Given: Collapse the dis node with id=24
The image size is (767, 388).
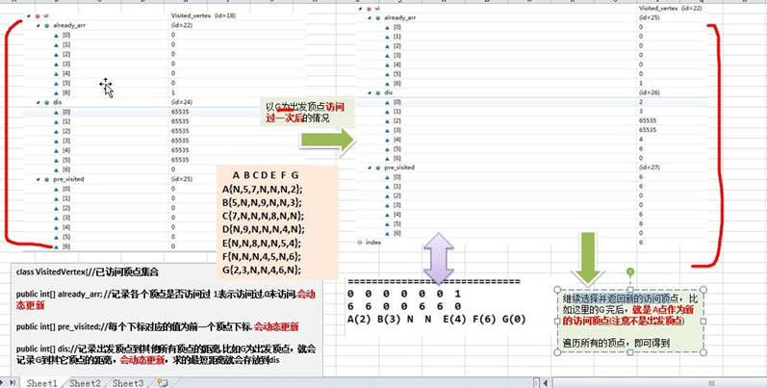Looking at the screenshot, I should 38,102.
